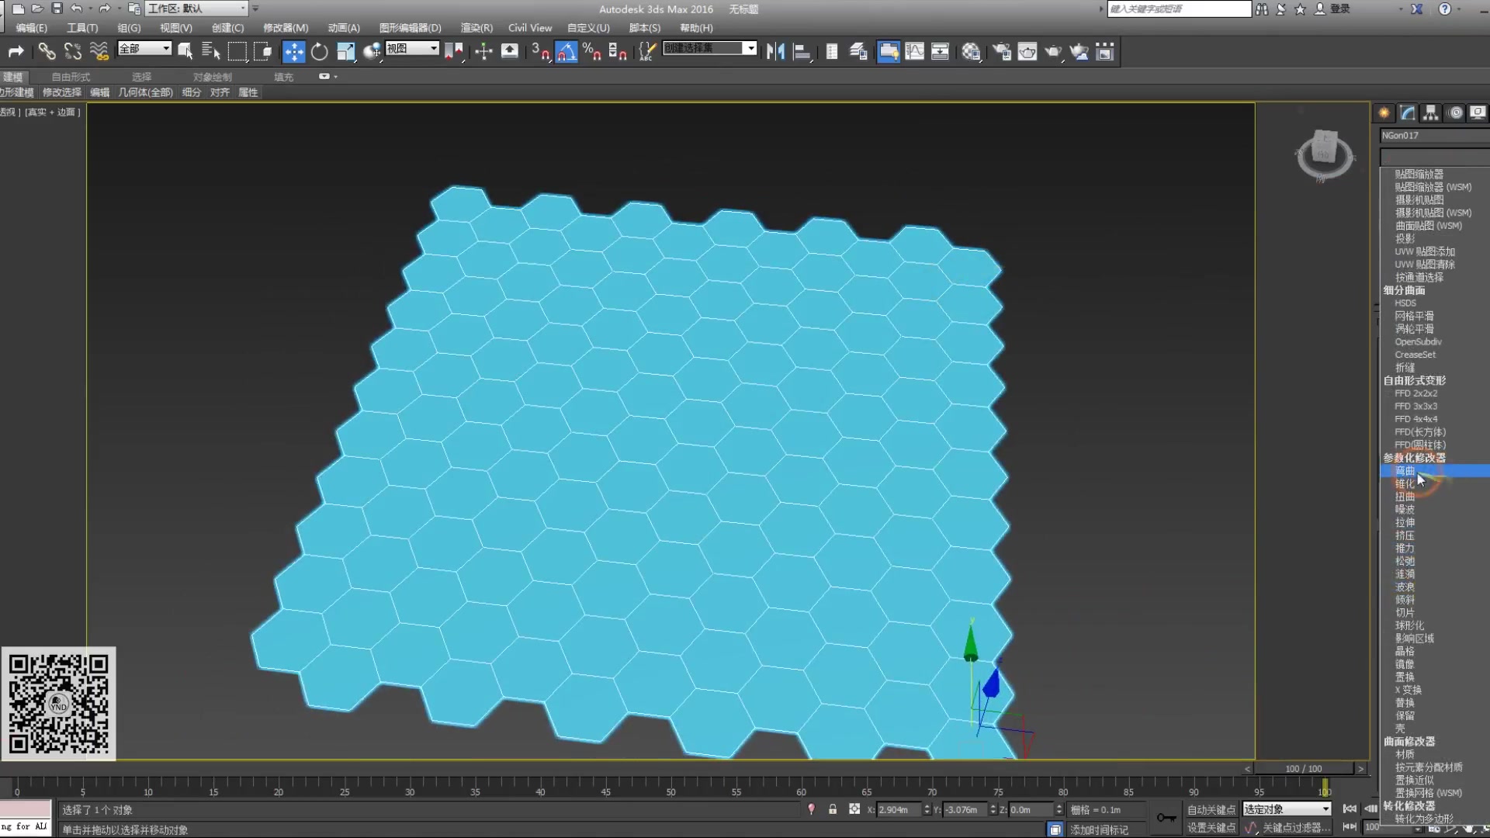1490x838 pixels.
Task: Open the reference coordinate 视图 dropdown
Action: click(x=412, y=48)
